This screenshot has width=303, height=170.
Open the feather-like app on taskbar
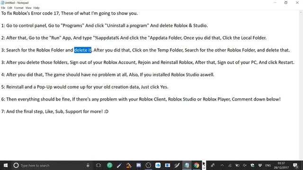coord(177,165)
